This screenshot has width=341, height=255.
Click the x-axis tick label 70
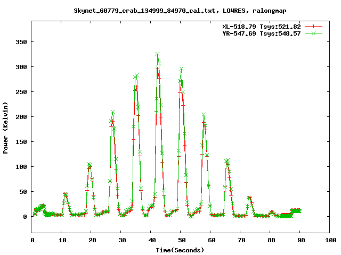coord(241,240)
